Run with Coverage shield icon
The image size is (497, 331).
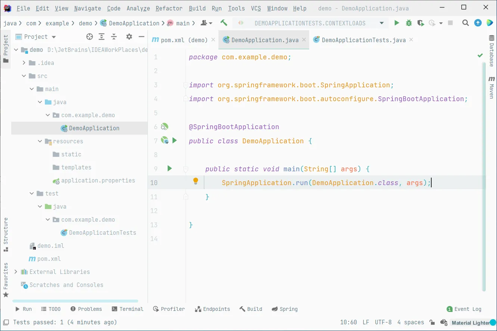point(421,23)
